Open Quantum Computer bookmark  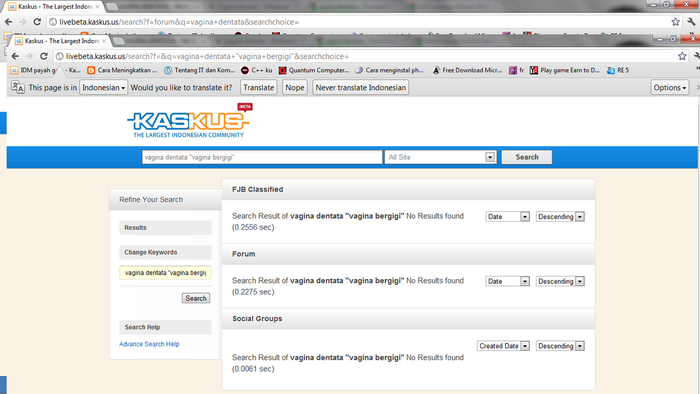[x=314, y=70]
